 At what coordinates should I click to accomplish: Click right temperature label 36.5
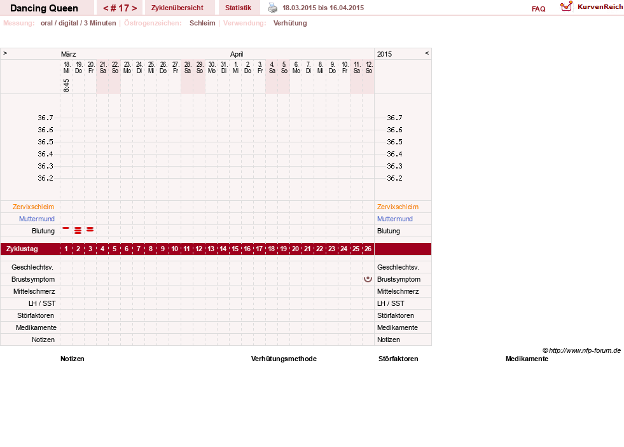click(x=394, y=142)
